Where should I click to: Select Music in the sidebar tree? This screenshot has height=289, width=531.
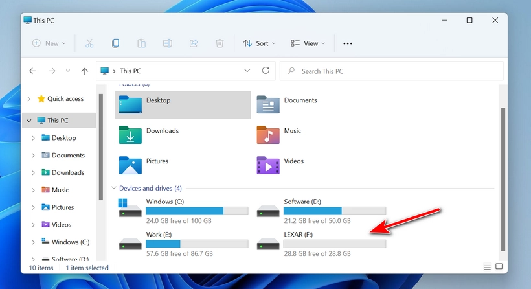55,190
